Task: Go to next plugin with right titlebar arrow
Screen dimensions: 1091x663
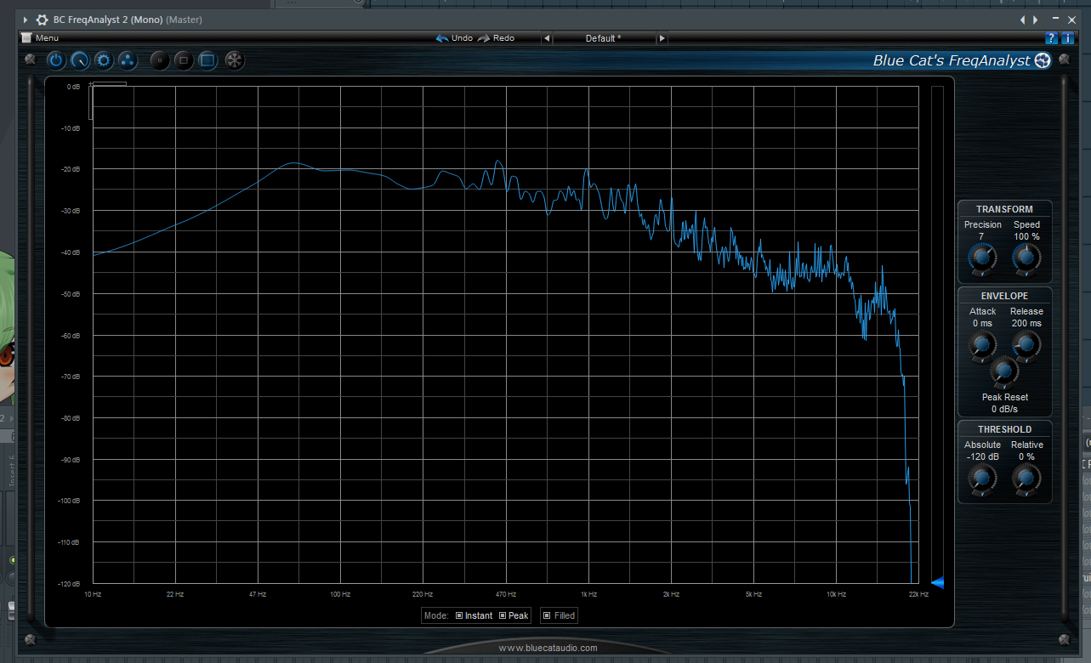Action: [1035, 20]
